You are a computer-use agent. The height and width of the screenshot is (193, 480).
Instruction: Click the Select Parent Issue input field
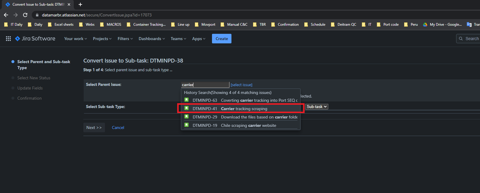(205, 85)
